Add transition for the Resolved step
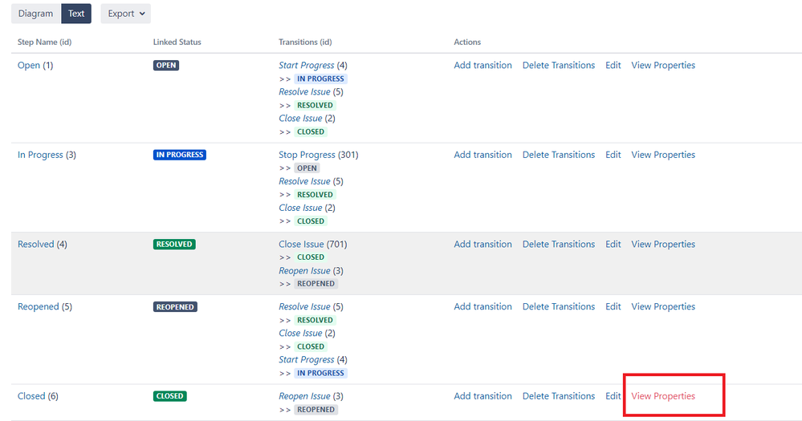Image resolution: width=802 pixels, height=421 pixels. (482, 245)
